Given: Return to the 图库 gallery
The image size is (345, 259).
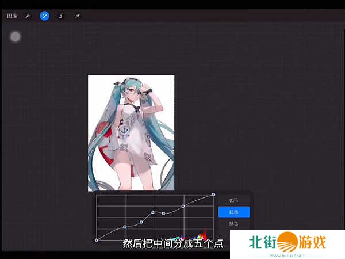Looking at the screenshot, I should pos(12,16).
